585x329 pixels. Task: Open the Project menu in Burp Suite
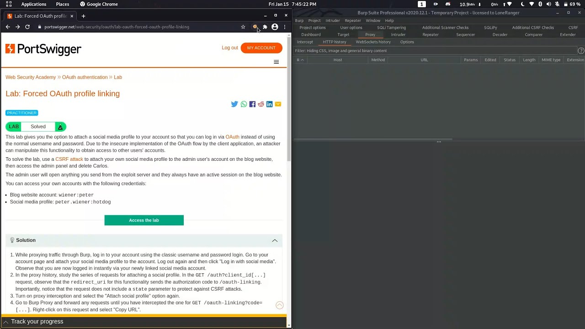(x=314, y=21)
